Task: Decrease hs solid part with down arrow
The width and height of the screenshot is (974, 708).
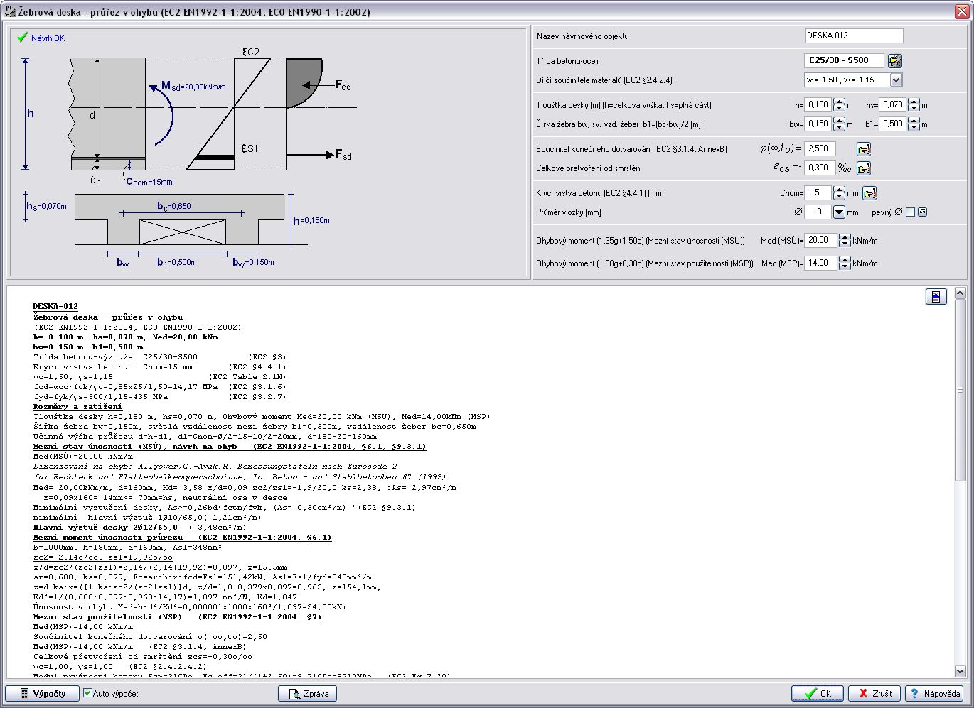Action: click(x=914, y=108)
